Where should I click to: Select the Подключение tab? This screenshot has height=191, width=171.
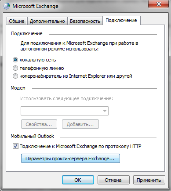[121, 20]
